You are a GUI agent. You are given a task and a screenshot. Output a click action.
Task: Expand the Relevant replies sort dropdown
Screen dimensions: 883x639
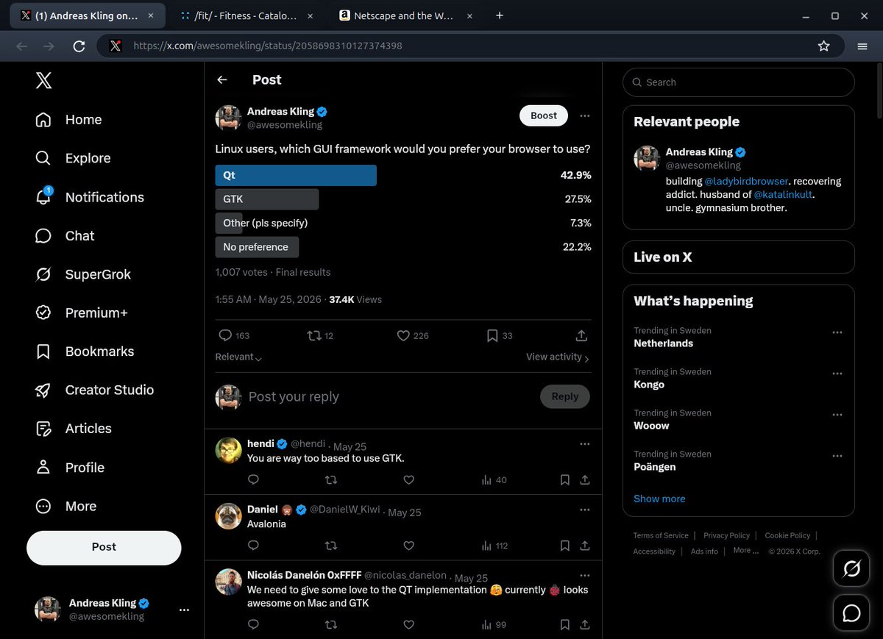(238, 357)
